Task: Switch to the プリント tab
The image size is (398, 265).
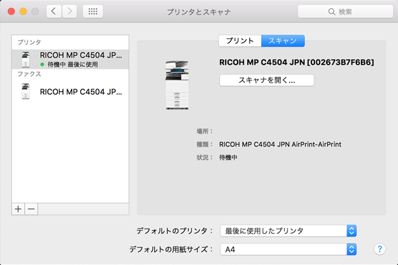Action: point(240,41)
